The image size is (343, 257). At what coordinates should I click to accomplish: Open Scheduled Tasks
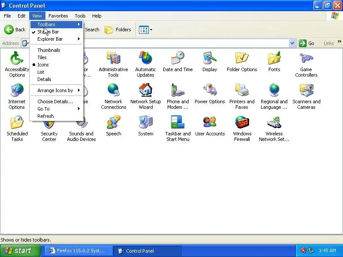[17, 128]
